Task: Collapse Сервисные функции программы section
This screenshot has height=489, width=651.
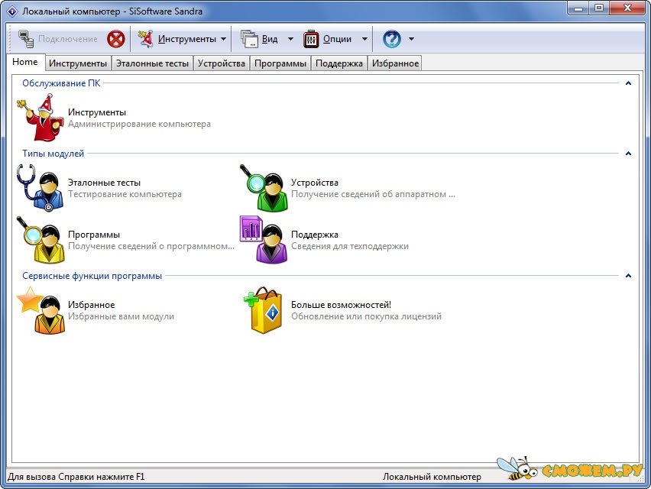Action: tap(628, 276)
